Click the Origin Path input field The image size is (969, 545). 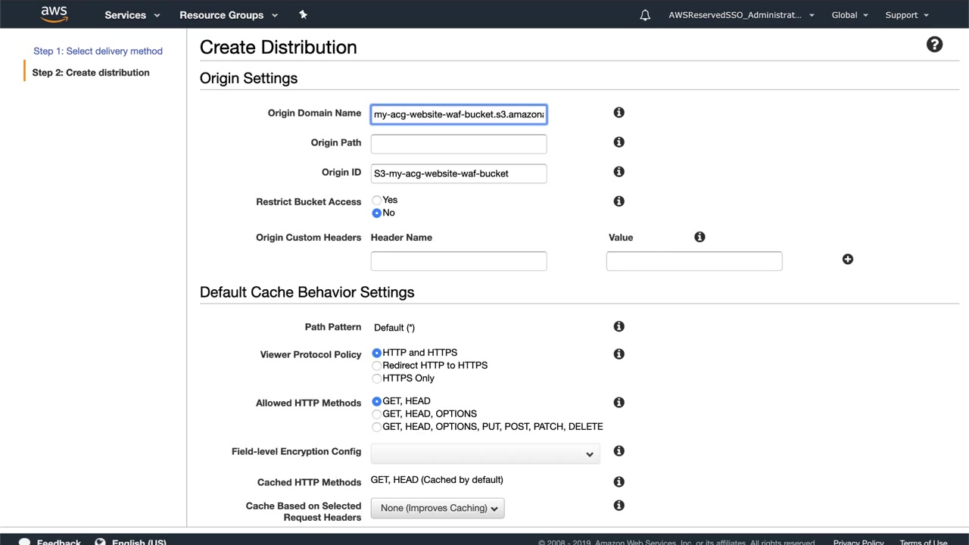click(x=458, y=144)
